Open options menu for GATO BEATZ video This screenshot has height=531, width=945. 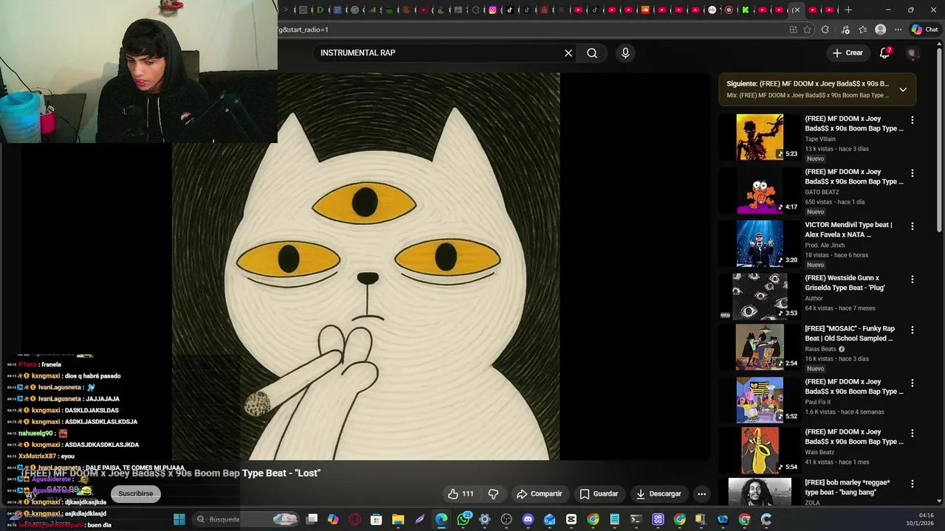coord(913,173)
